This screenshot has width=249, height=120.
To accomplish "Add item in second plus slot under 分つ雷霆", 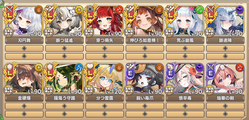I will [105, 114].
